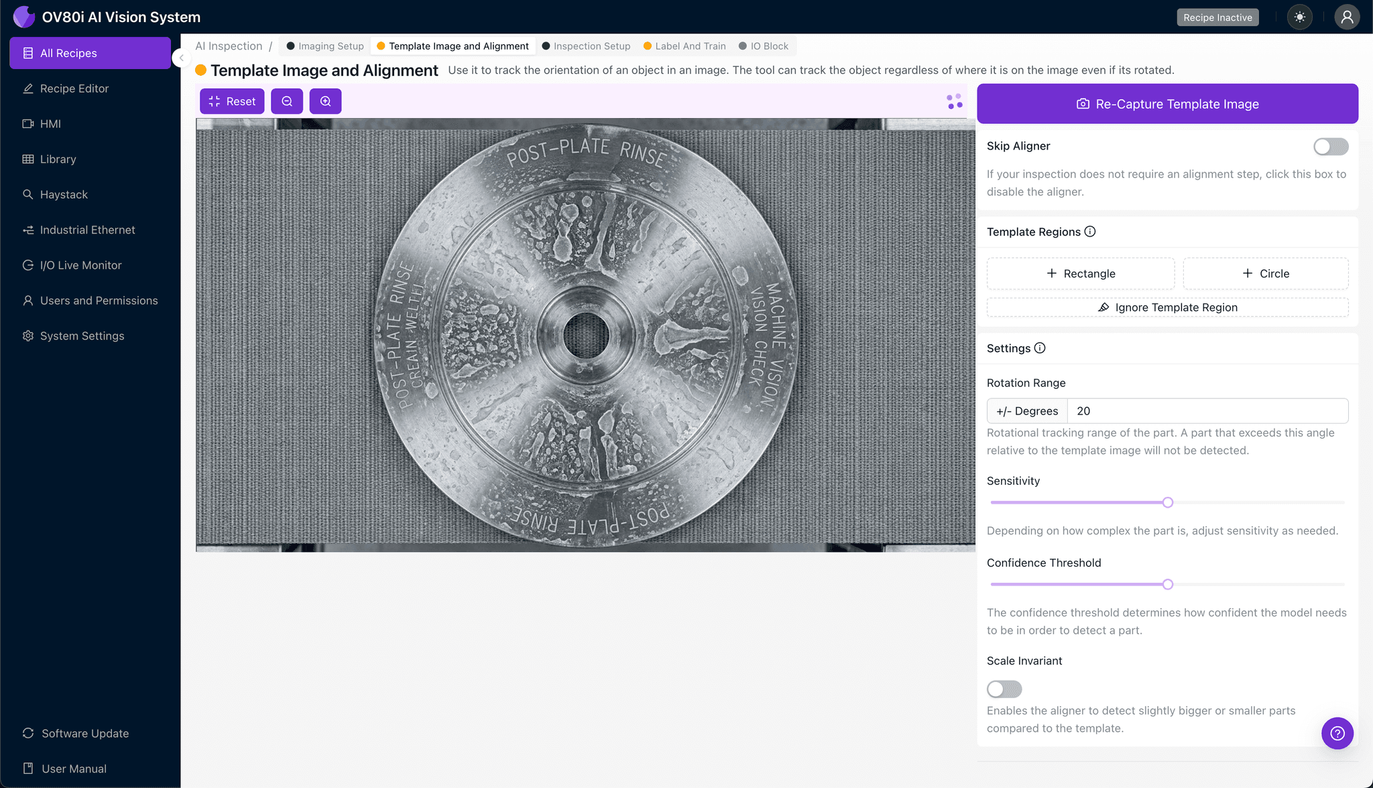The height and width of the screenshot is (788, 1373).
Task: Open Users and Permissions
Action: 99,300
